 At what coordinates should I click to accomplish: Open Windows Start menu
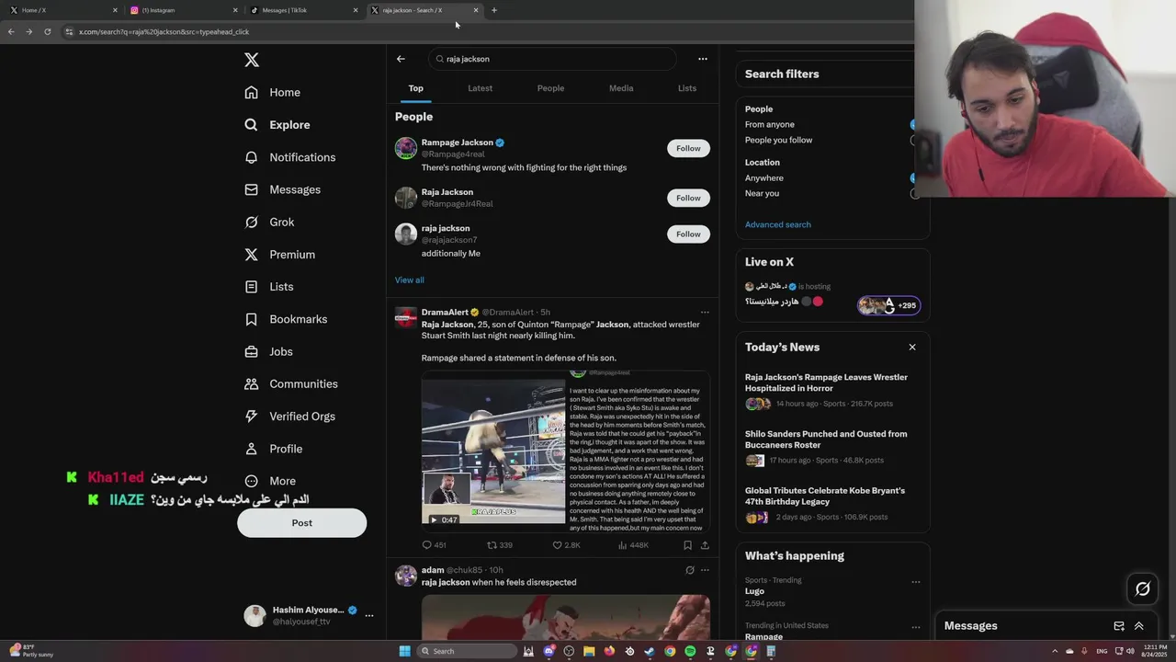click(404, 651)
